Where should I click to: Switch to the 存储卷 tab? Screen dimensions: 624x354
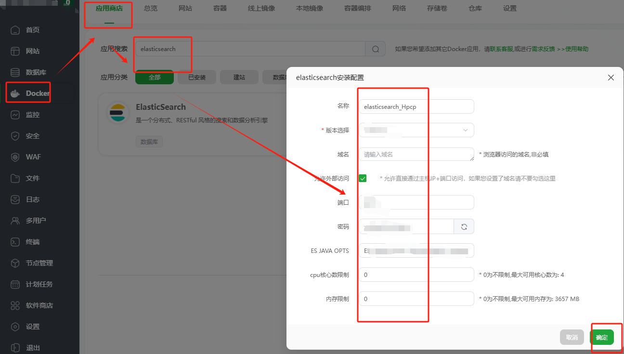click(x=437, y=8)
